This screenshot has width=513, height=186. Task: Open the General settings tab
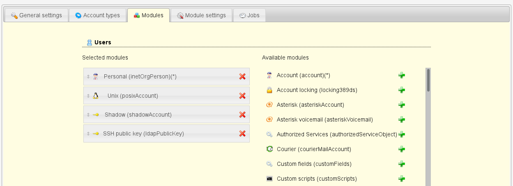[x=36, y=15]
